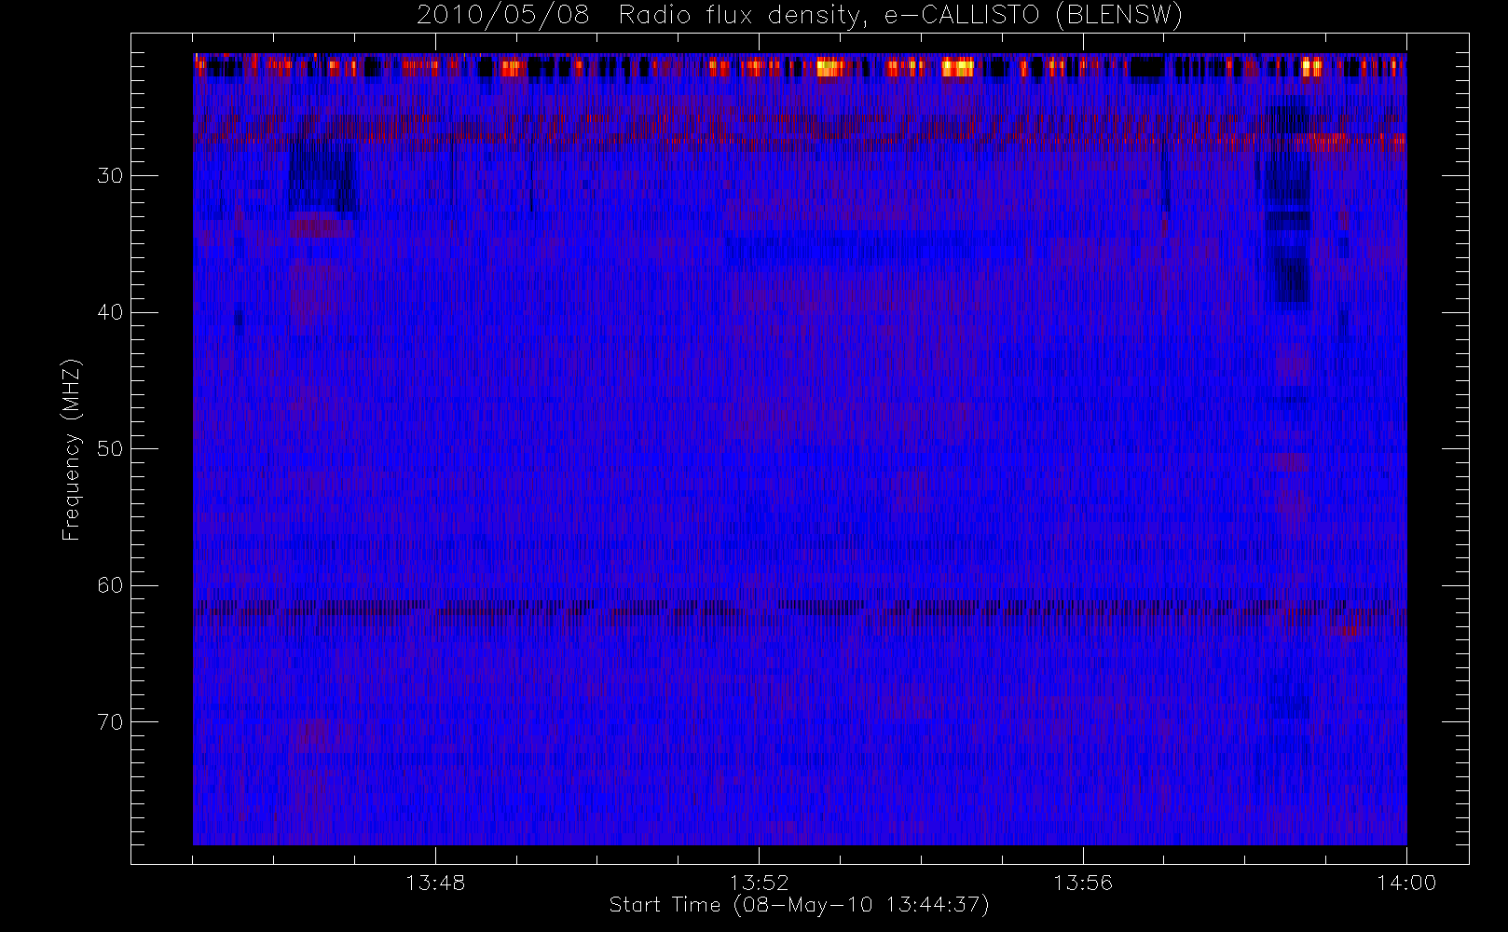Click the 40 MHz frequency tick label

coord(110,312)
